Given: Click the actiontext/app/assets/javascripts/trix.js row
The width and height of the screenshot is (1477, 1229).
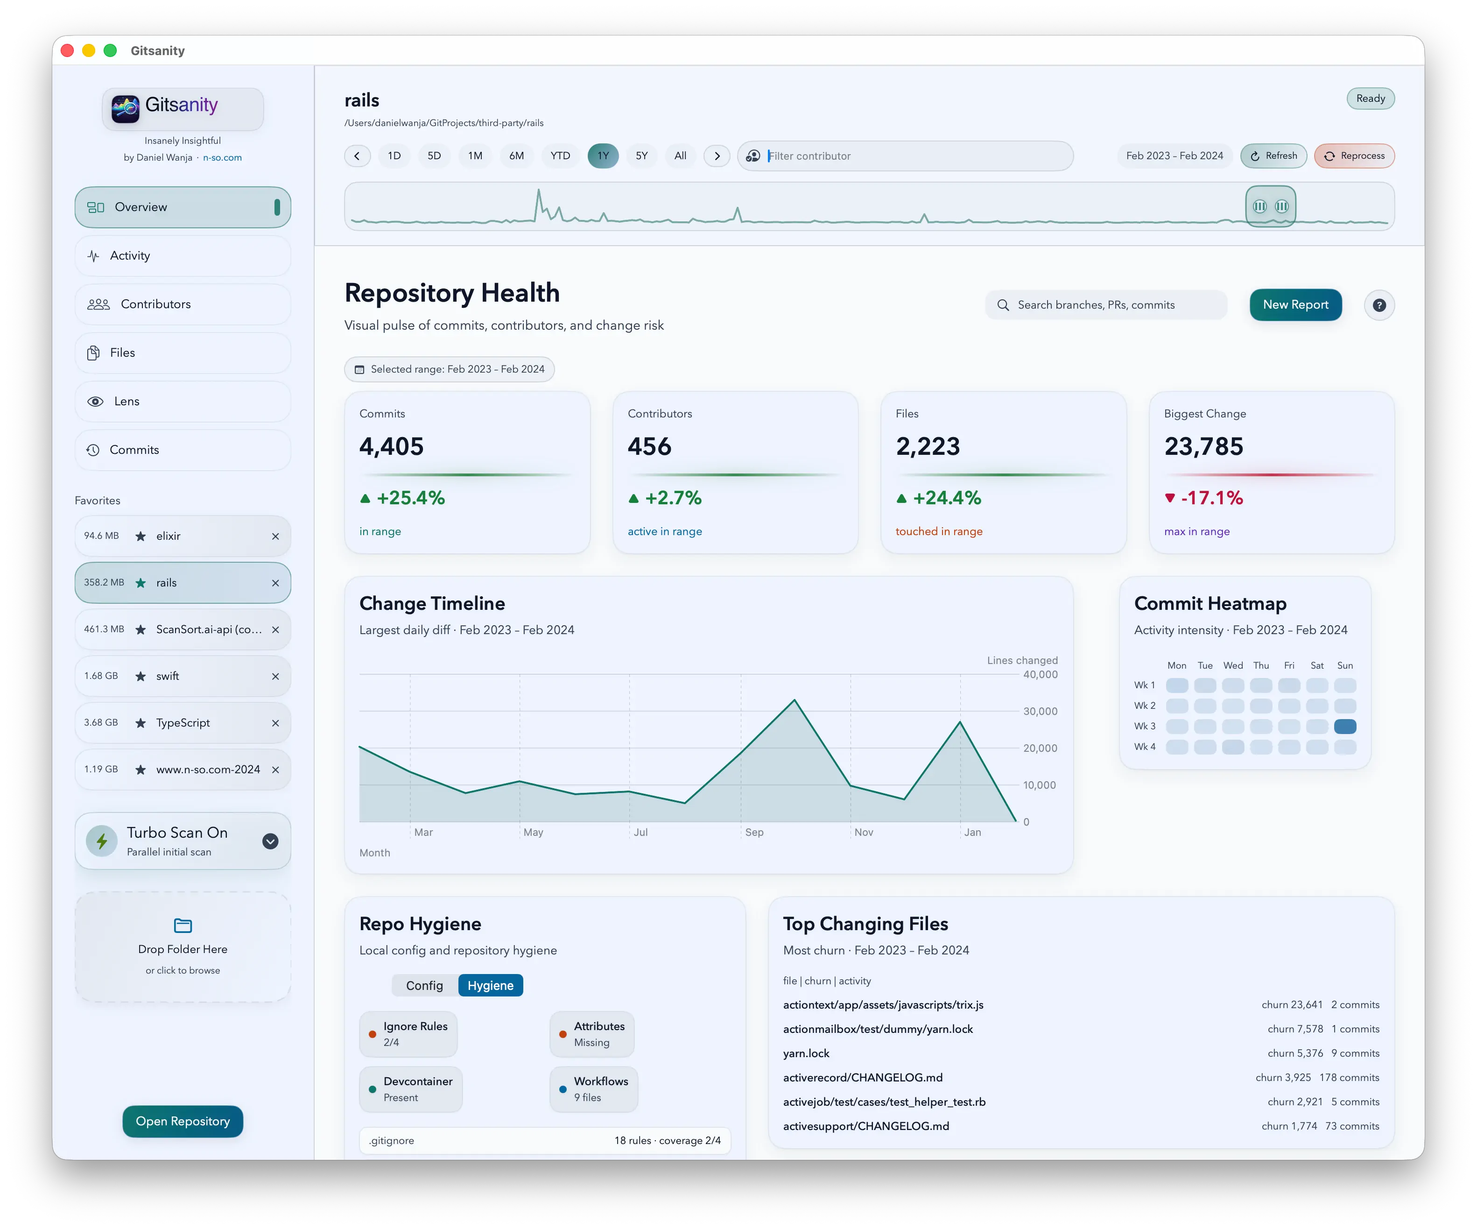Looking at the screenshot, I should tap(1081, 1005).
